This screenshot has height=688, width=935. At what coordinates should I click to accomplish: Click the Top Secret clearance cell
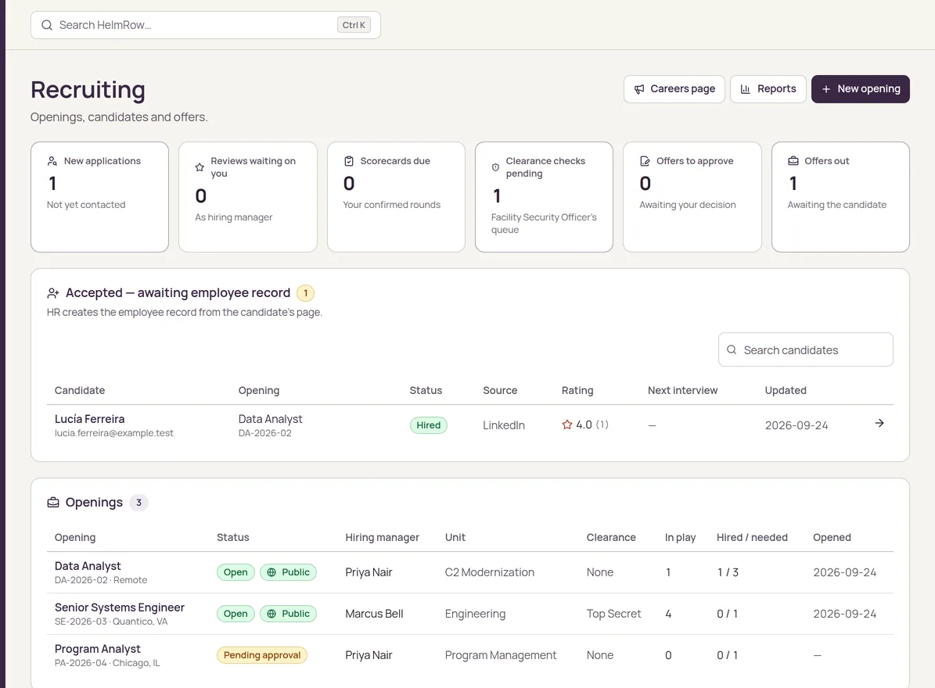point(613,614)
